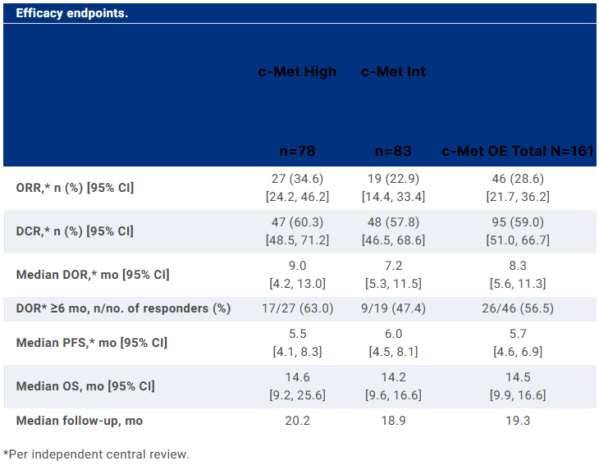Click the n=83 sample size label
The image size is (599, 465).
393,151
